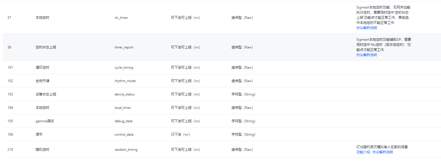Click the local_timer identifier
This screenshot has width=441, height=161.
[123, 108]
